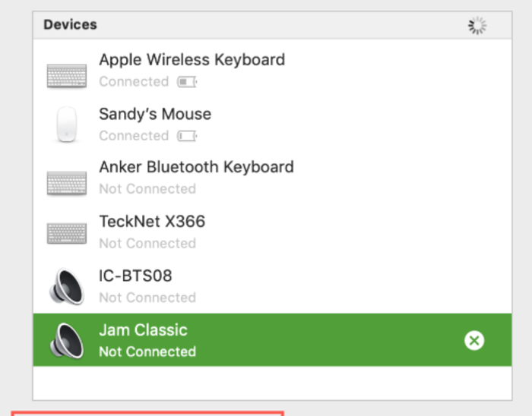Select the Anker Bluetooth Keyboard row
The height and width of the screenshot is (416, 532).
point(272,178)
